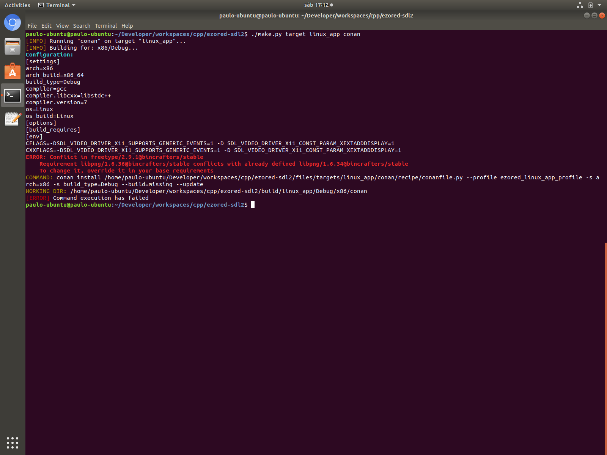
Task: Open the Text Editor from the dock
Action: tap(13, 119)
